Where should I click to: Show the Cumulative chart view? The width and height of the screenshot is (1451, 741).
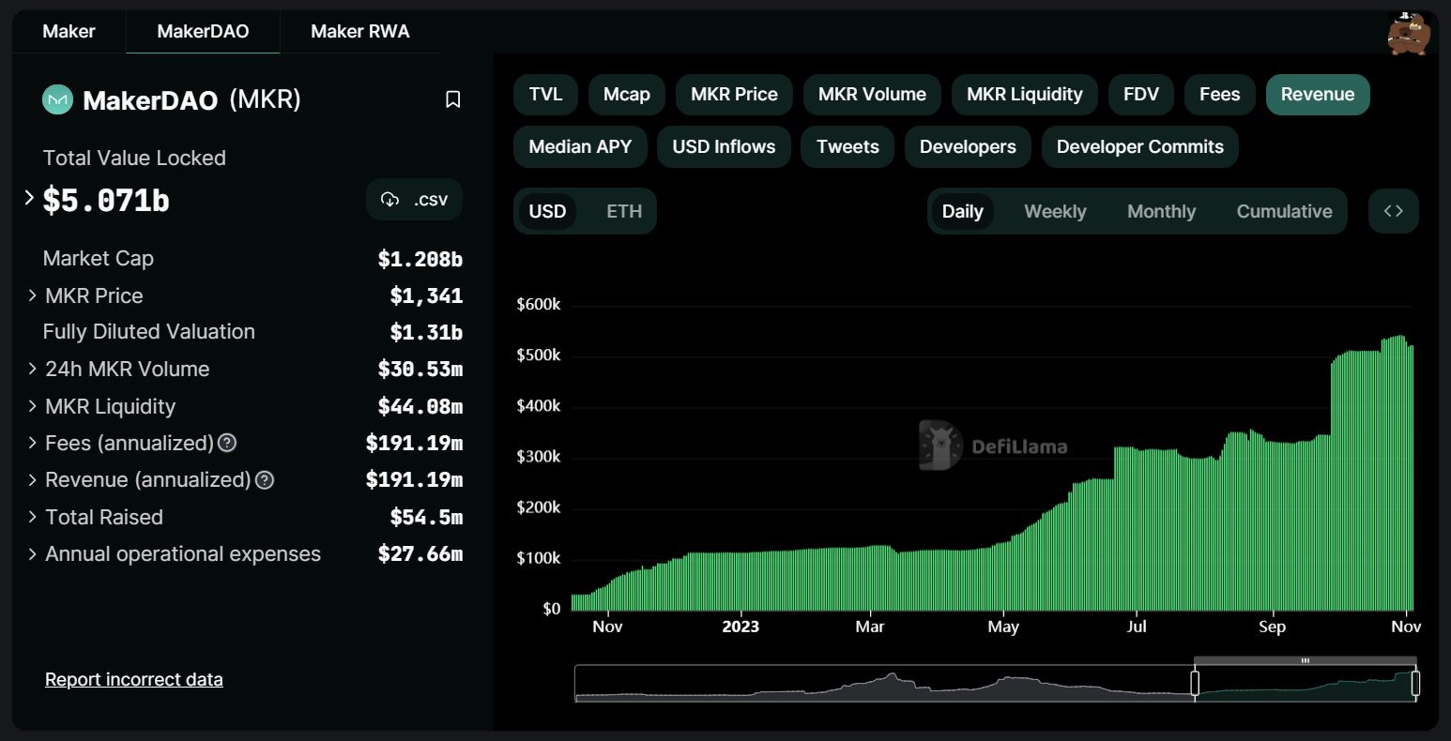click(x=1284, y=211)
